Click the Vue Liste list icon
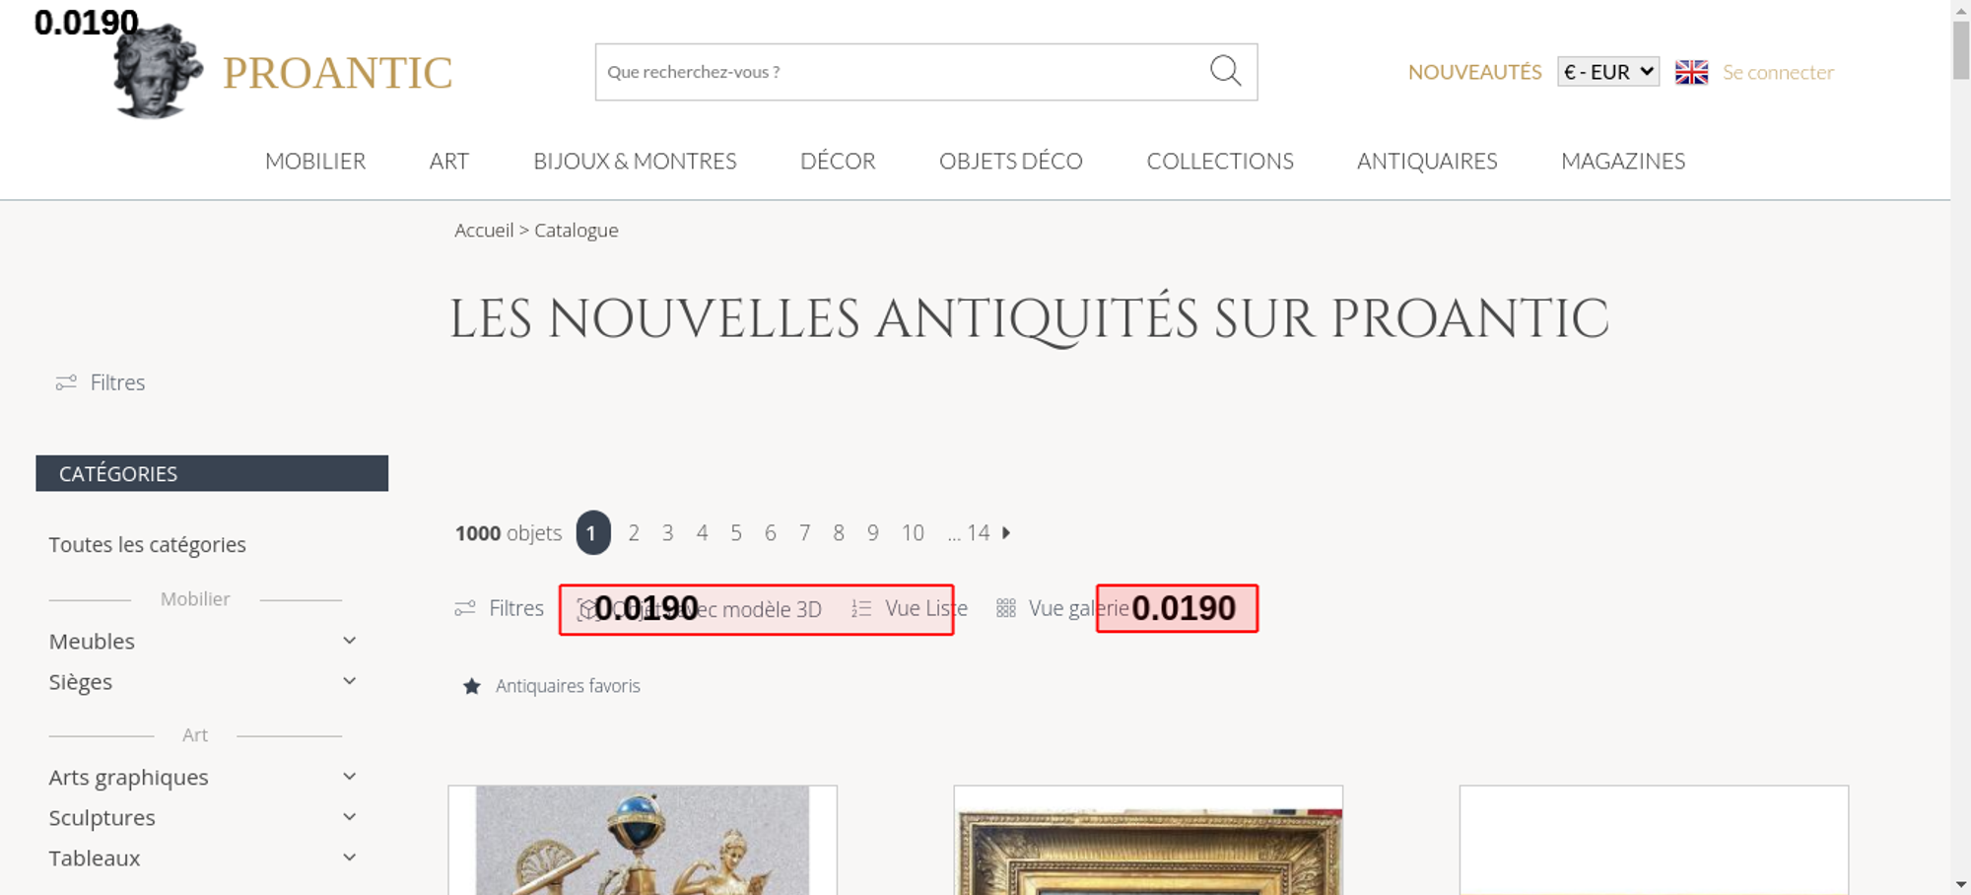 click(x=861, y=609)
